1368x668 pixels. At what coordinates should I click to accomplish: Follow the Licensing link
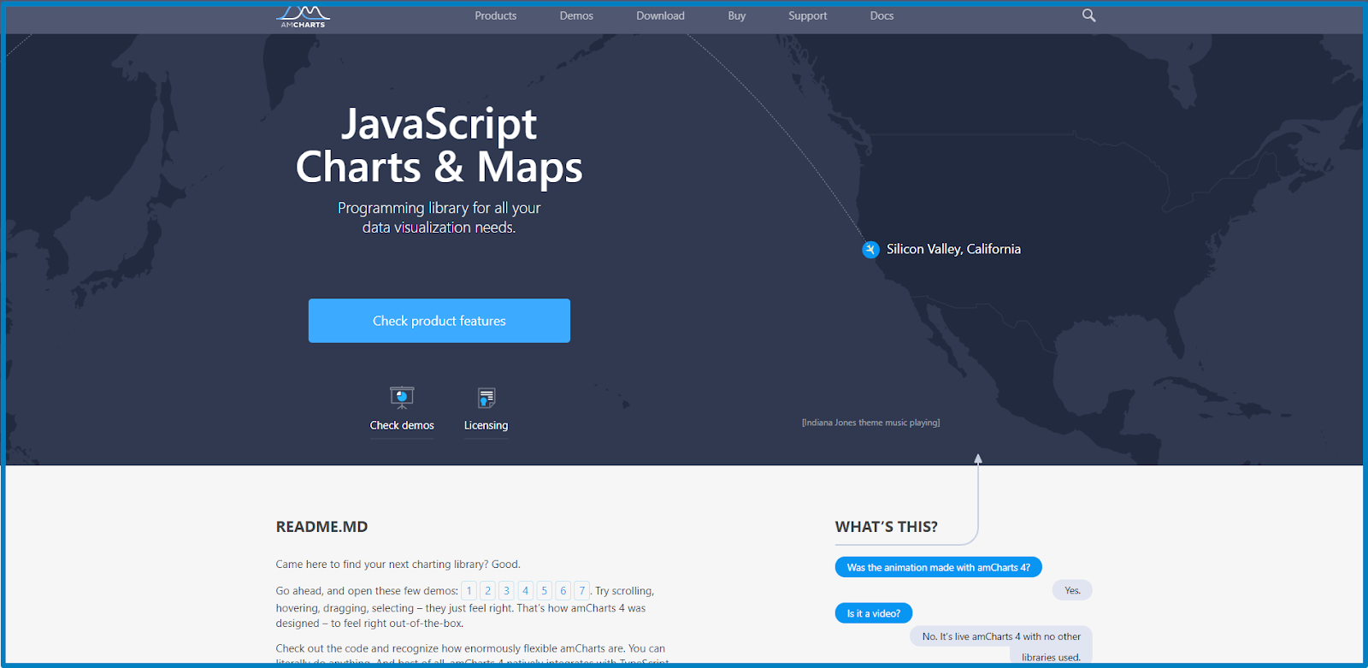pyautogui.click(x=486, y=425)
